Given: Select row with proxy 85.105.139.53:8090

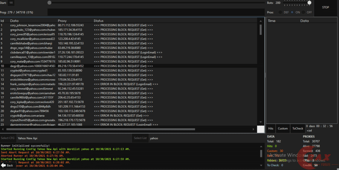Looking at the screenshot, I should tap(129, 70).
